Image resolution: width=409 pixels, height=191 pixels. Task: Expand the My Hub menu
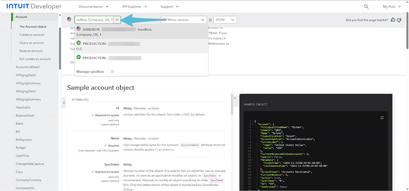(392, 6)
